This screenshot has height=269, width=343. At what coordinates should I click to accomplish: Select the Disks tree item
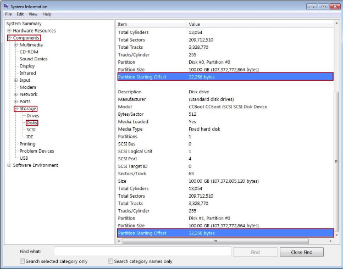32,123
